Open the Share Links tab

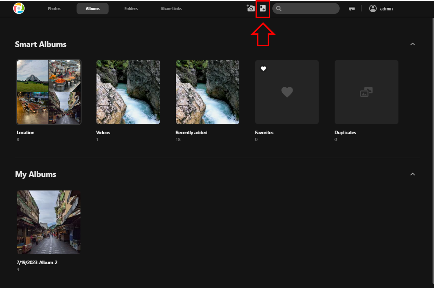(x=171, y=9)
